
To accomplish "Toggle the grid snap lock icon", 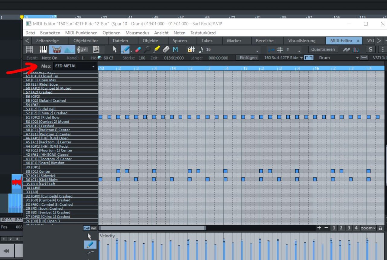I will point(191,49).
